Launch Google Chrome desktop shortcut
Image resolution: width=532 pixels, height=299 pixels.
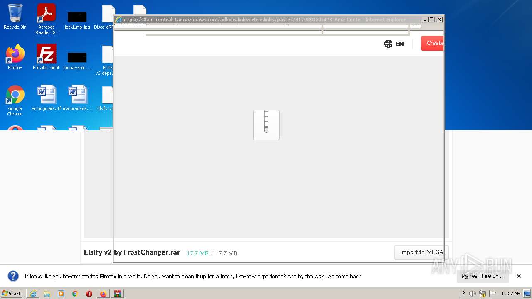pyautogui.click(x=15, y=101)
